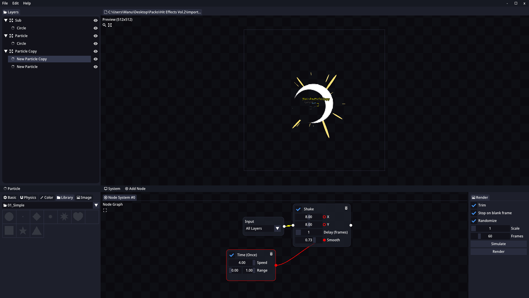The height and width of the screenshot is (298, 529).
Task: Click the Layers panel folder icon
Action: (5, 12)
